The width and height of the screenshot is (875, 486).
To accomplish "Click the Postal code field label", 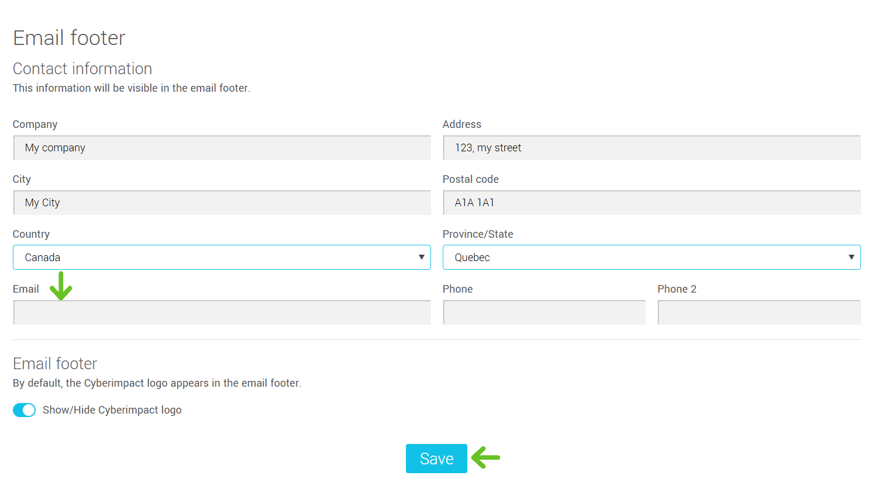I will click(470, 179).
